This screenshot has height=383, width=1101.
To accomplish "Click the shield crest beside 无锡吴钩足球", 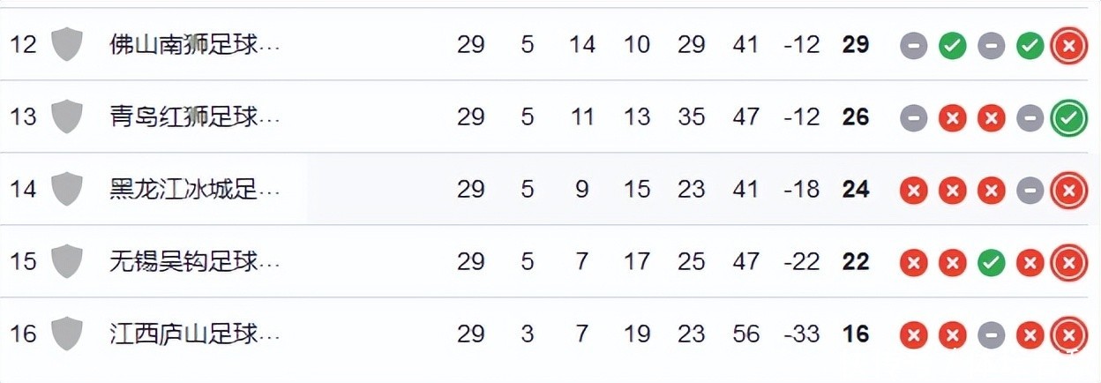I will [67, 261].
